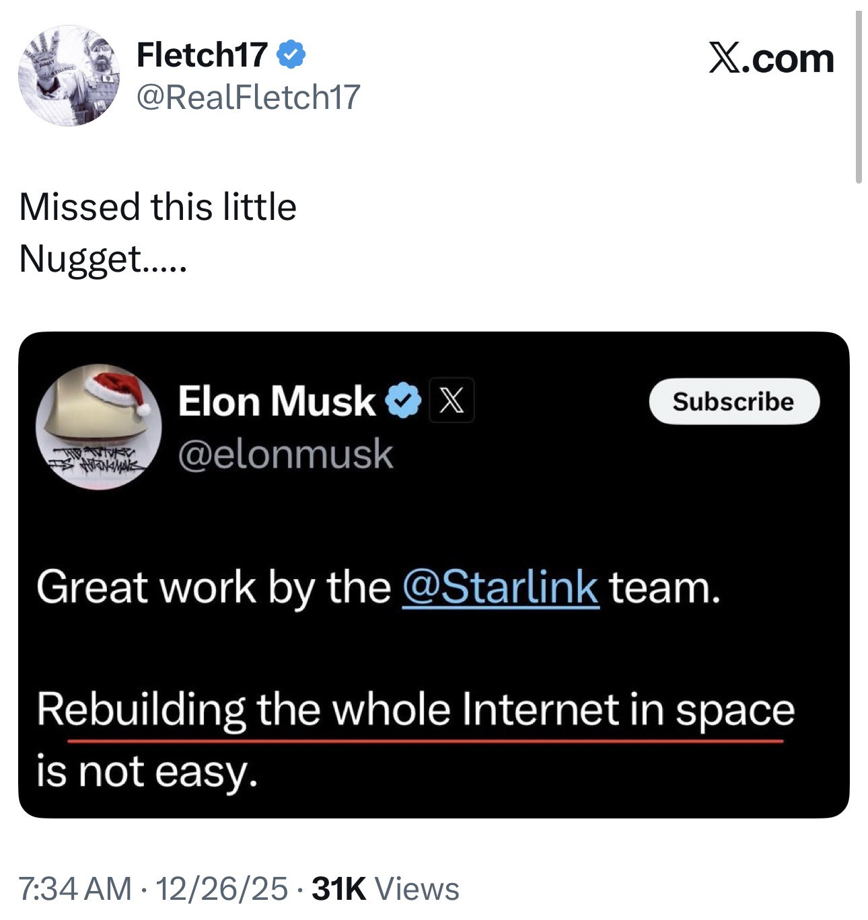
Task: Click Elon Musk's blue verified badge
Action: pos(402,401)
